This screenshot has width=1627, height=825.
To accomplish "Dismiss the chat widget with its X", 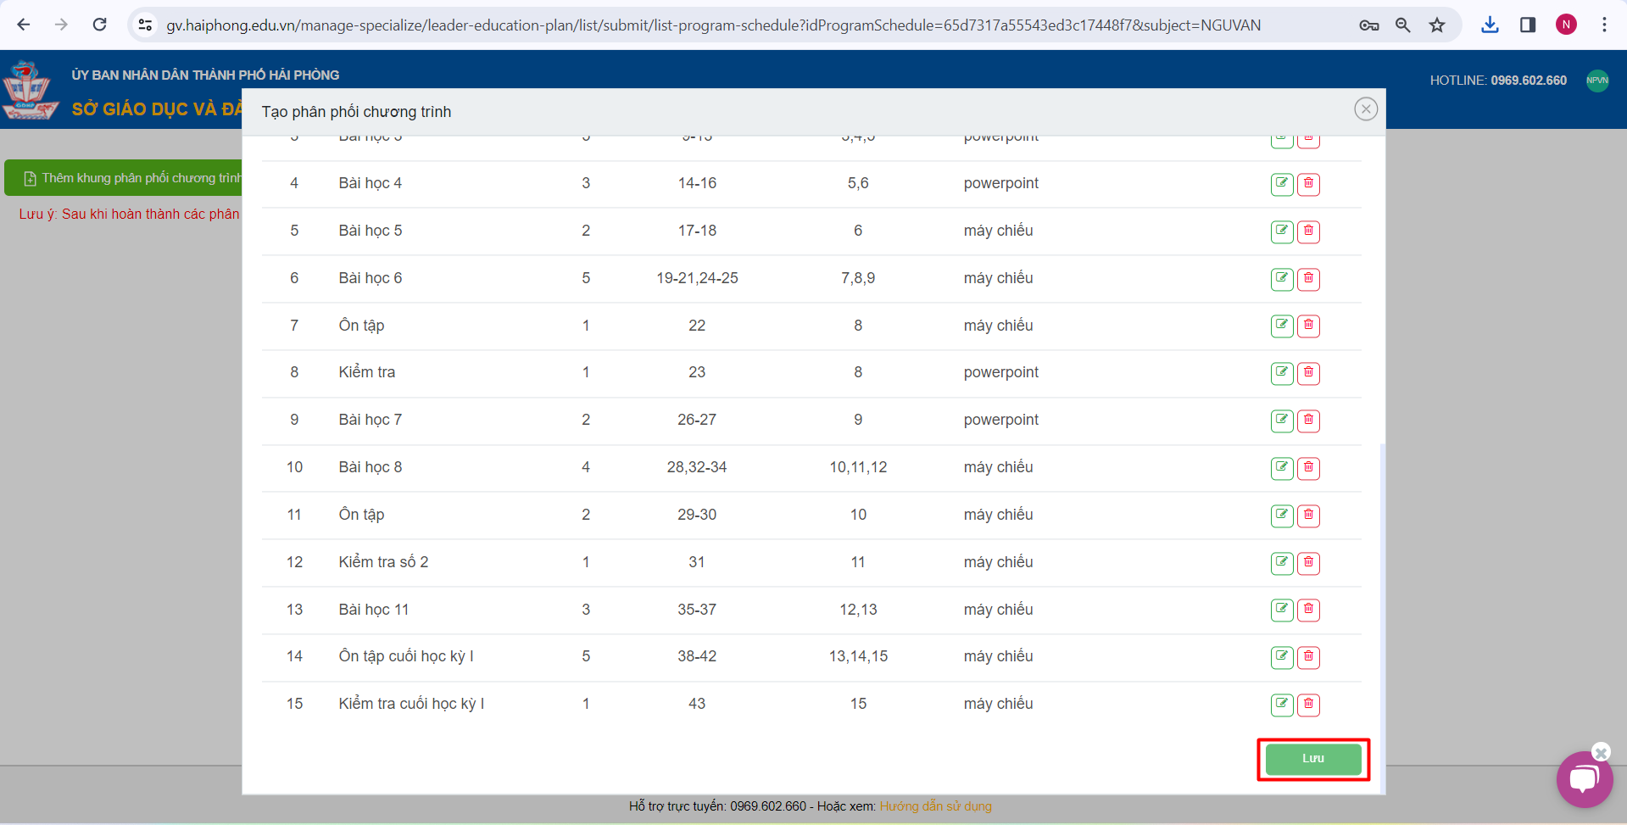I will coord(1601,752).
